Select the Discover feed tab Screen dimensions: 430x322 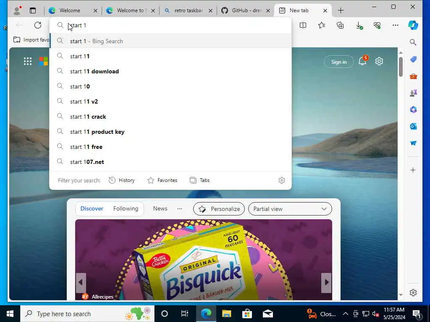[x=92, y=209]
